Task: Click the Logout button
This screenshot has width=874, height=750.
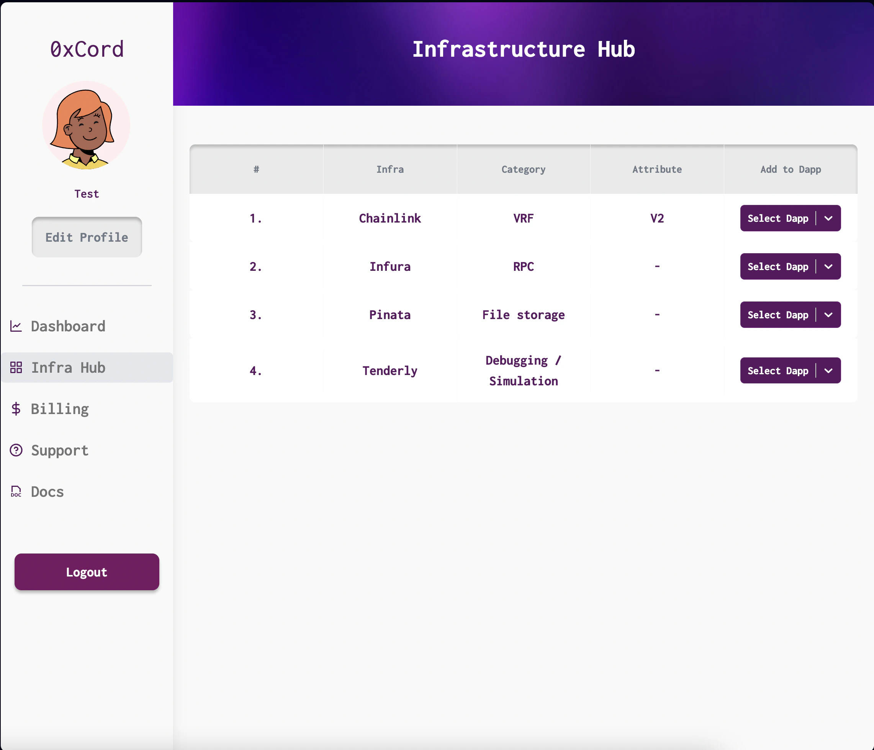Action: (x=87, y=572)
